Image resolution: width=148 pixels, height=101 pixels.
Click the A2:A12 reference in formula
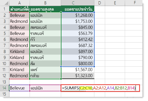100,88
